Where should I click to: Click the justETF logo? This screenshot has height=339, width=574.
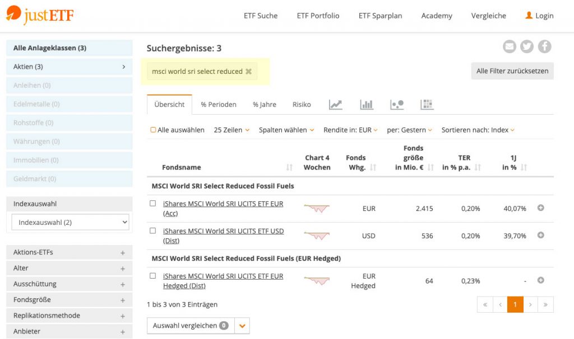[40, 15]
